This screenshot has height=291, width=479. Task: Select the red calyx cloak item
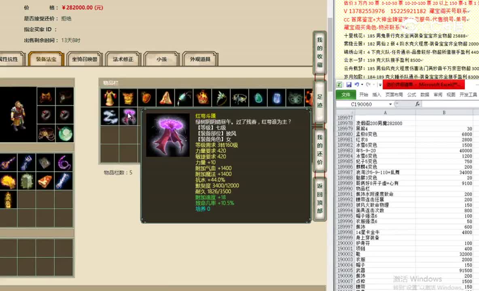pyautogui.click(x=128, y=116)
